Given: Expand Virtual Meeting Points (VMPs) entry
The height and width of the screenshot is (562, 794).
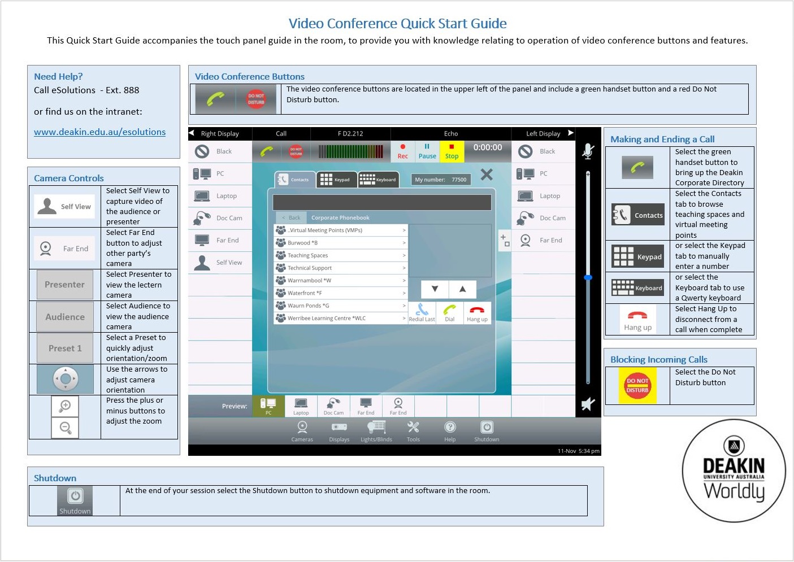Looking at the screenshot, I should pyautogui.click(x=341, y=230).
